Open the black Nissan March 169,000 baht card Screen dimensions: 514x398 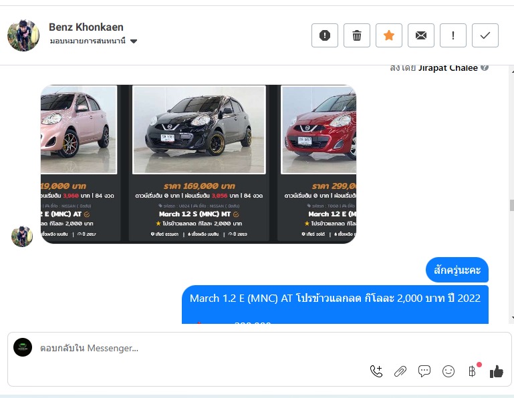point(199,163)
